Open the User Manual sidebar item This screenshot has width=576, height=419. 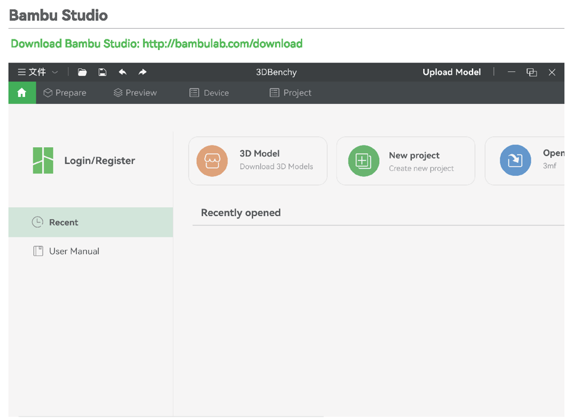(91, 251)
